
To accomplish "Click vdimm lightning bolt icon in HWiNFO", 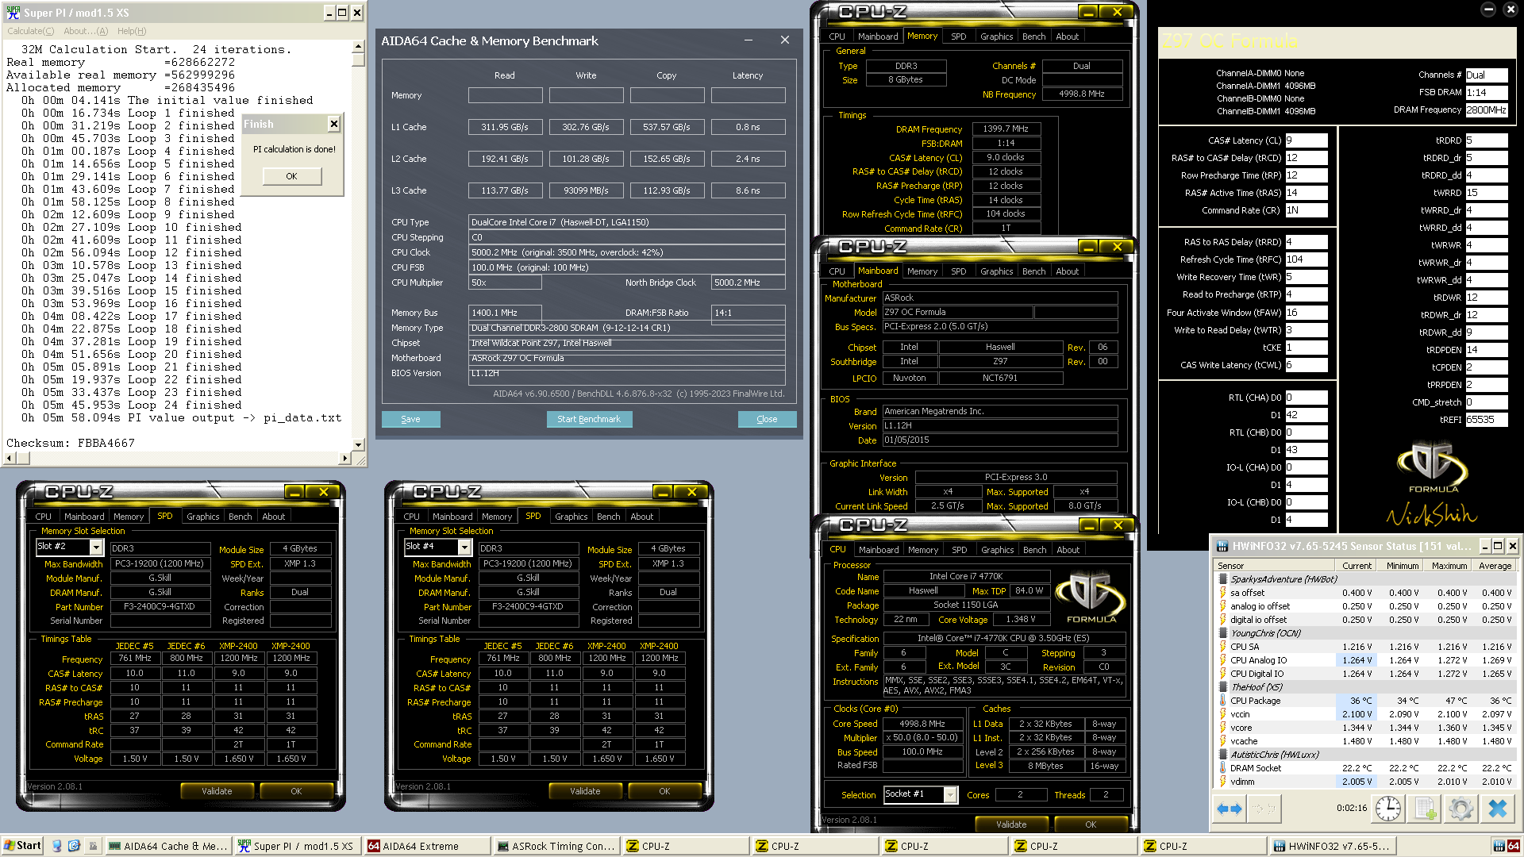I will (x=1223, y=782).
